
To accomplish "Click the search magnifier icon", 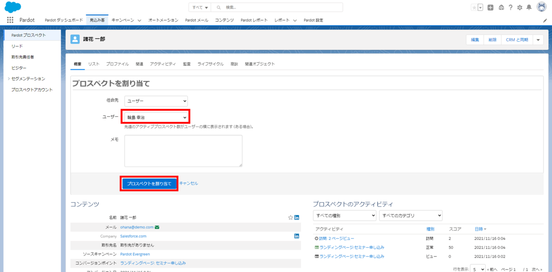I will click(219, 7).
